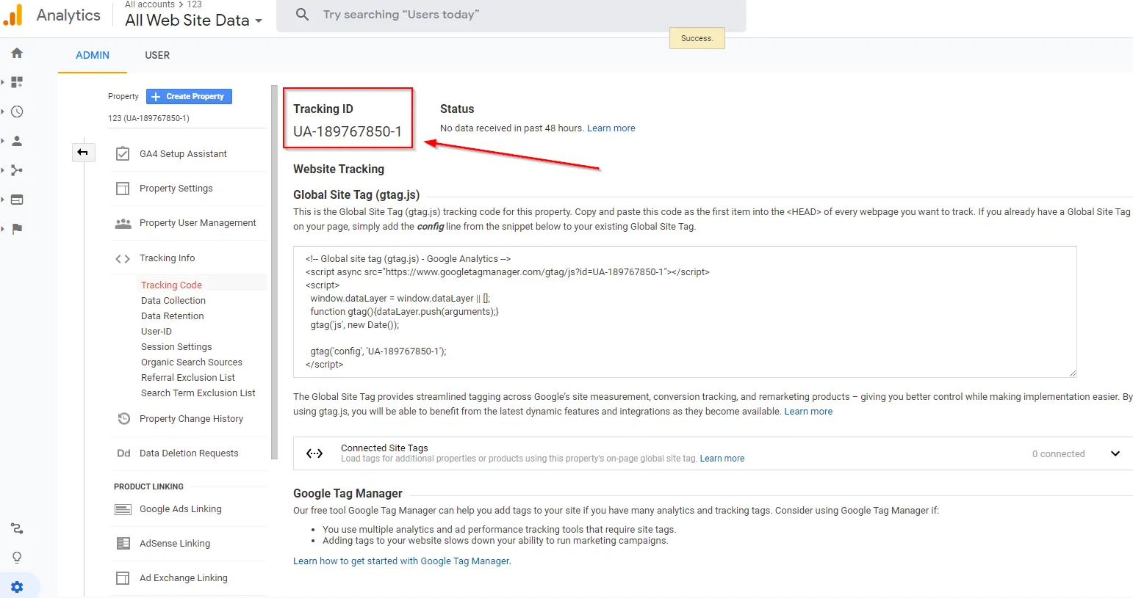Open the Discover lightbulb icon in sidebar
Image resolution: width=1133 pixels, height=598 pixels.
[x=16, y=557]
